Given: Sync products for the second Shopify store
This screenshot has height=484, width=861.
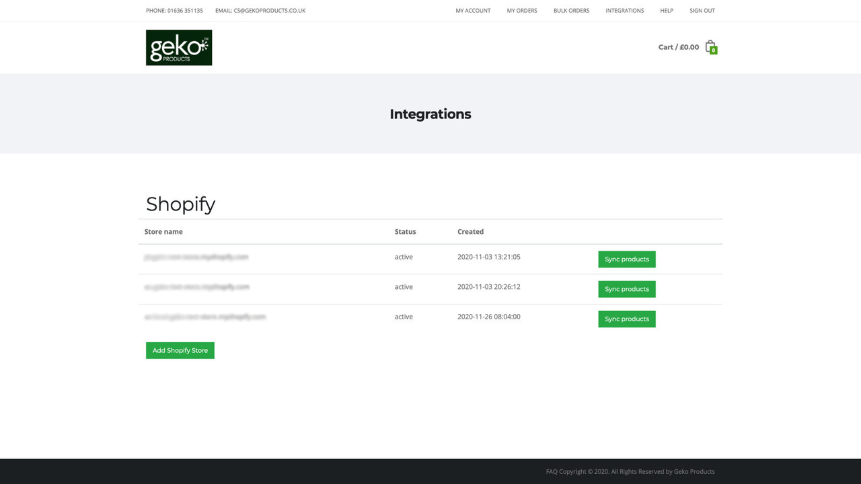Looking at the screenshot, I should click(x=626, y=288).
